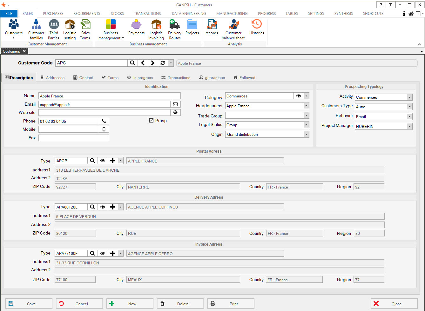Click the eye icon beside Category field
Image resolution: width=425 pixels, height=311 pixels.
299,96
